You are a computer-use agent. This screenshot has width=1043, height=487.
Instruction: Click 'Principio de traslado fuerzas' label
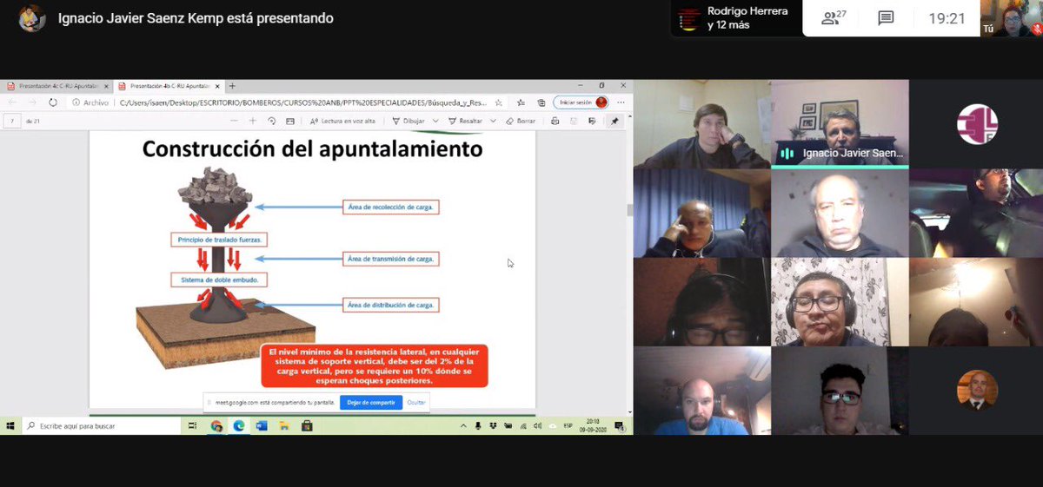tap(219, 239)
